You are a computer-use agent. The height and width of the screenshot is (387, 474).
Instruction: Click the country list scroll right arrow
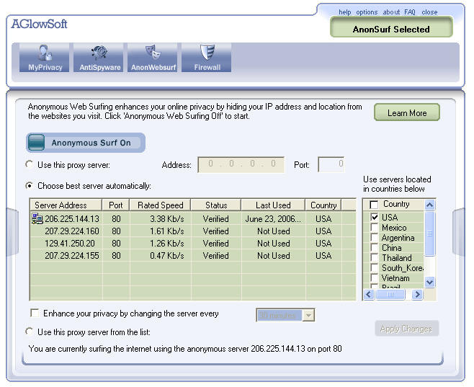(x=418, y=294)
